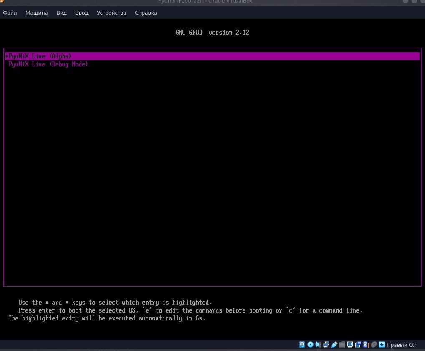This screenshot has width=425, height=351.
Task: Click the virtualization CPU status icon
Action: click(x=366, y=344)
